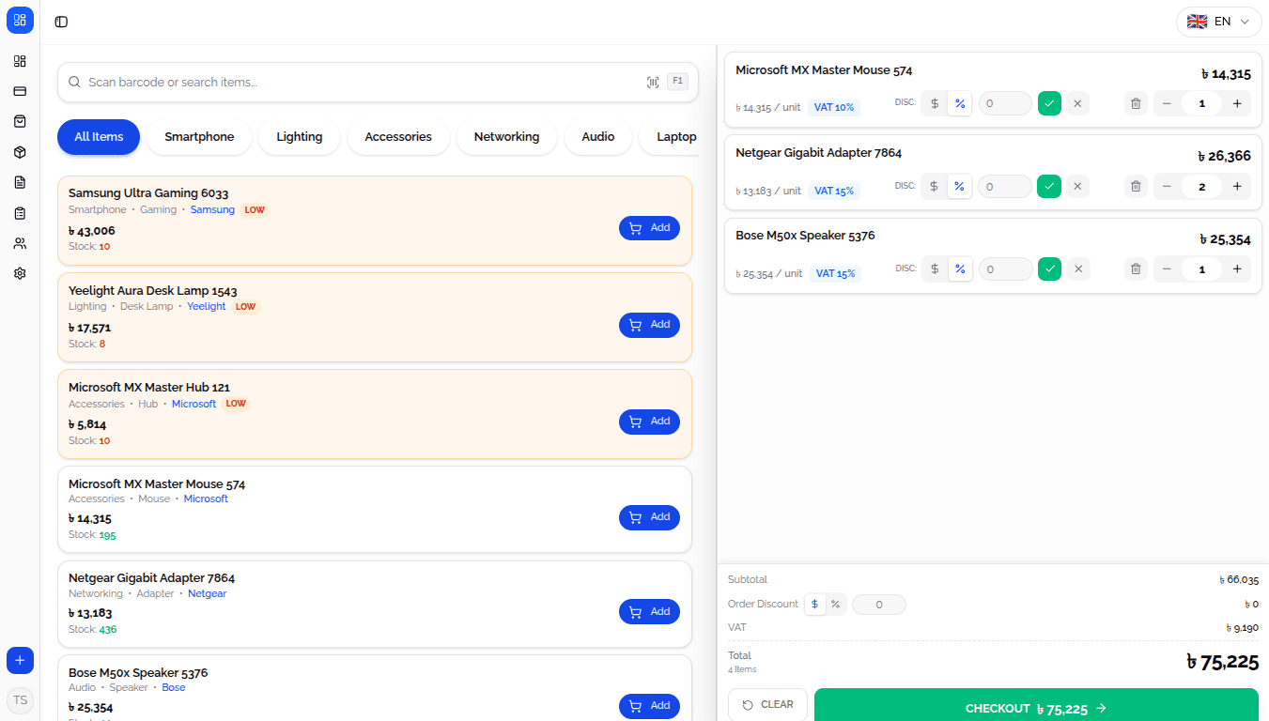The image size is (1269, 721).
Task: Set Bose Speaker discount to dollar amount
Action: click(x=935, y=269)
